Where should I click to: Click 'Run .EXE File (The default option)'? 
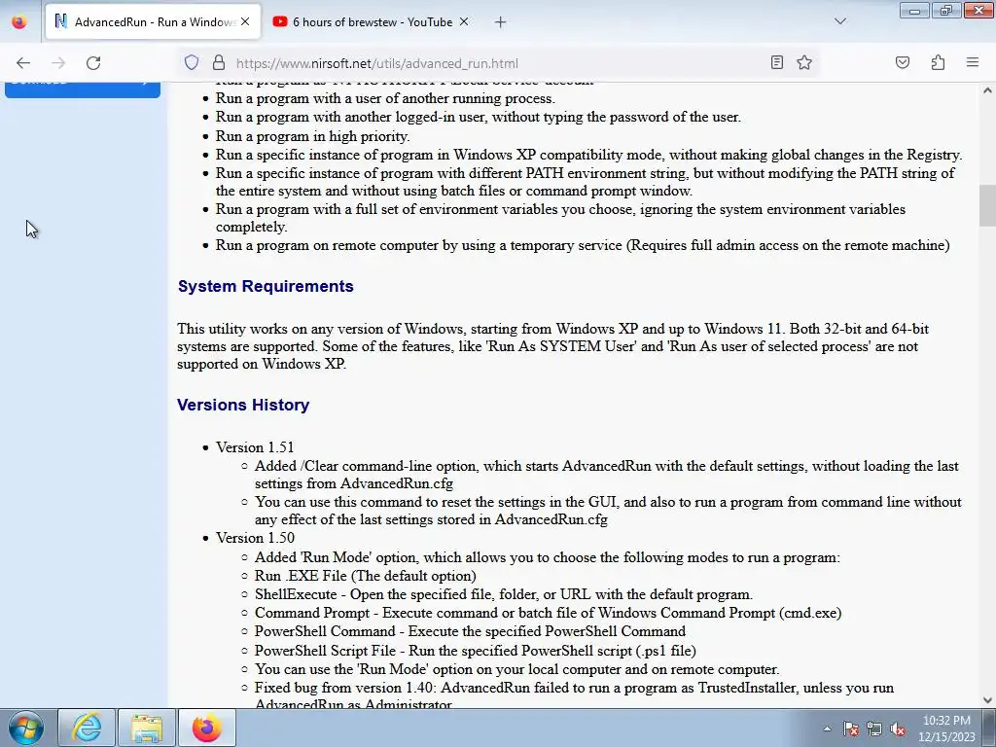pos(366,576)
